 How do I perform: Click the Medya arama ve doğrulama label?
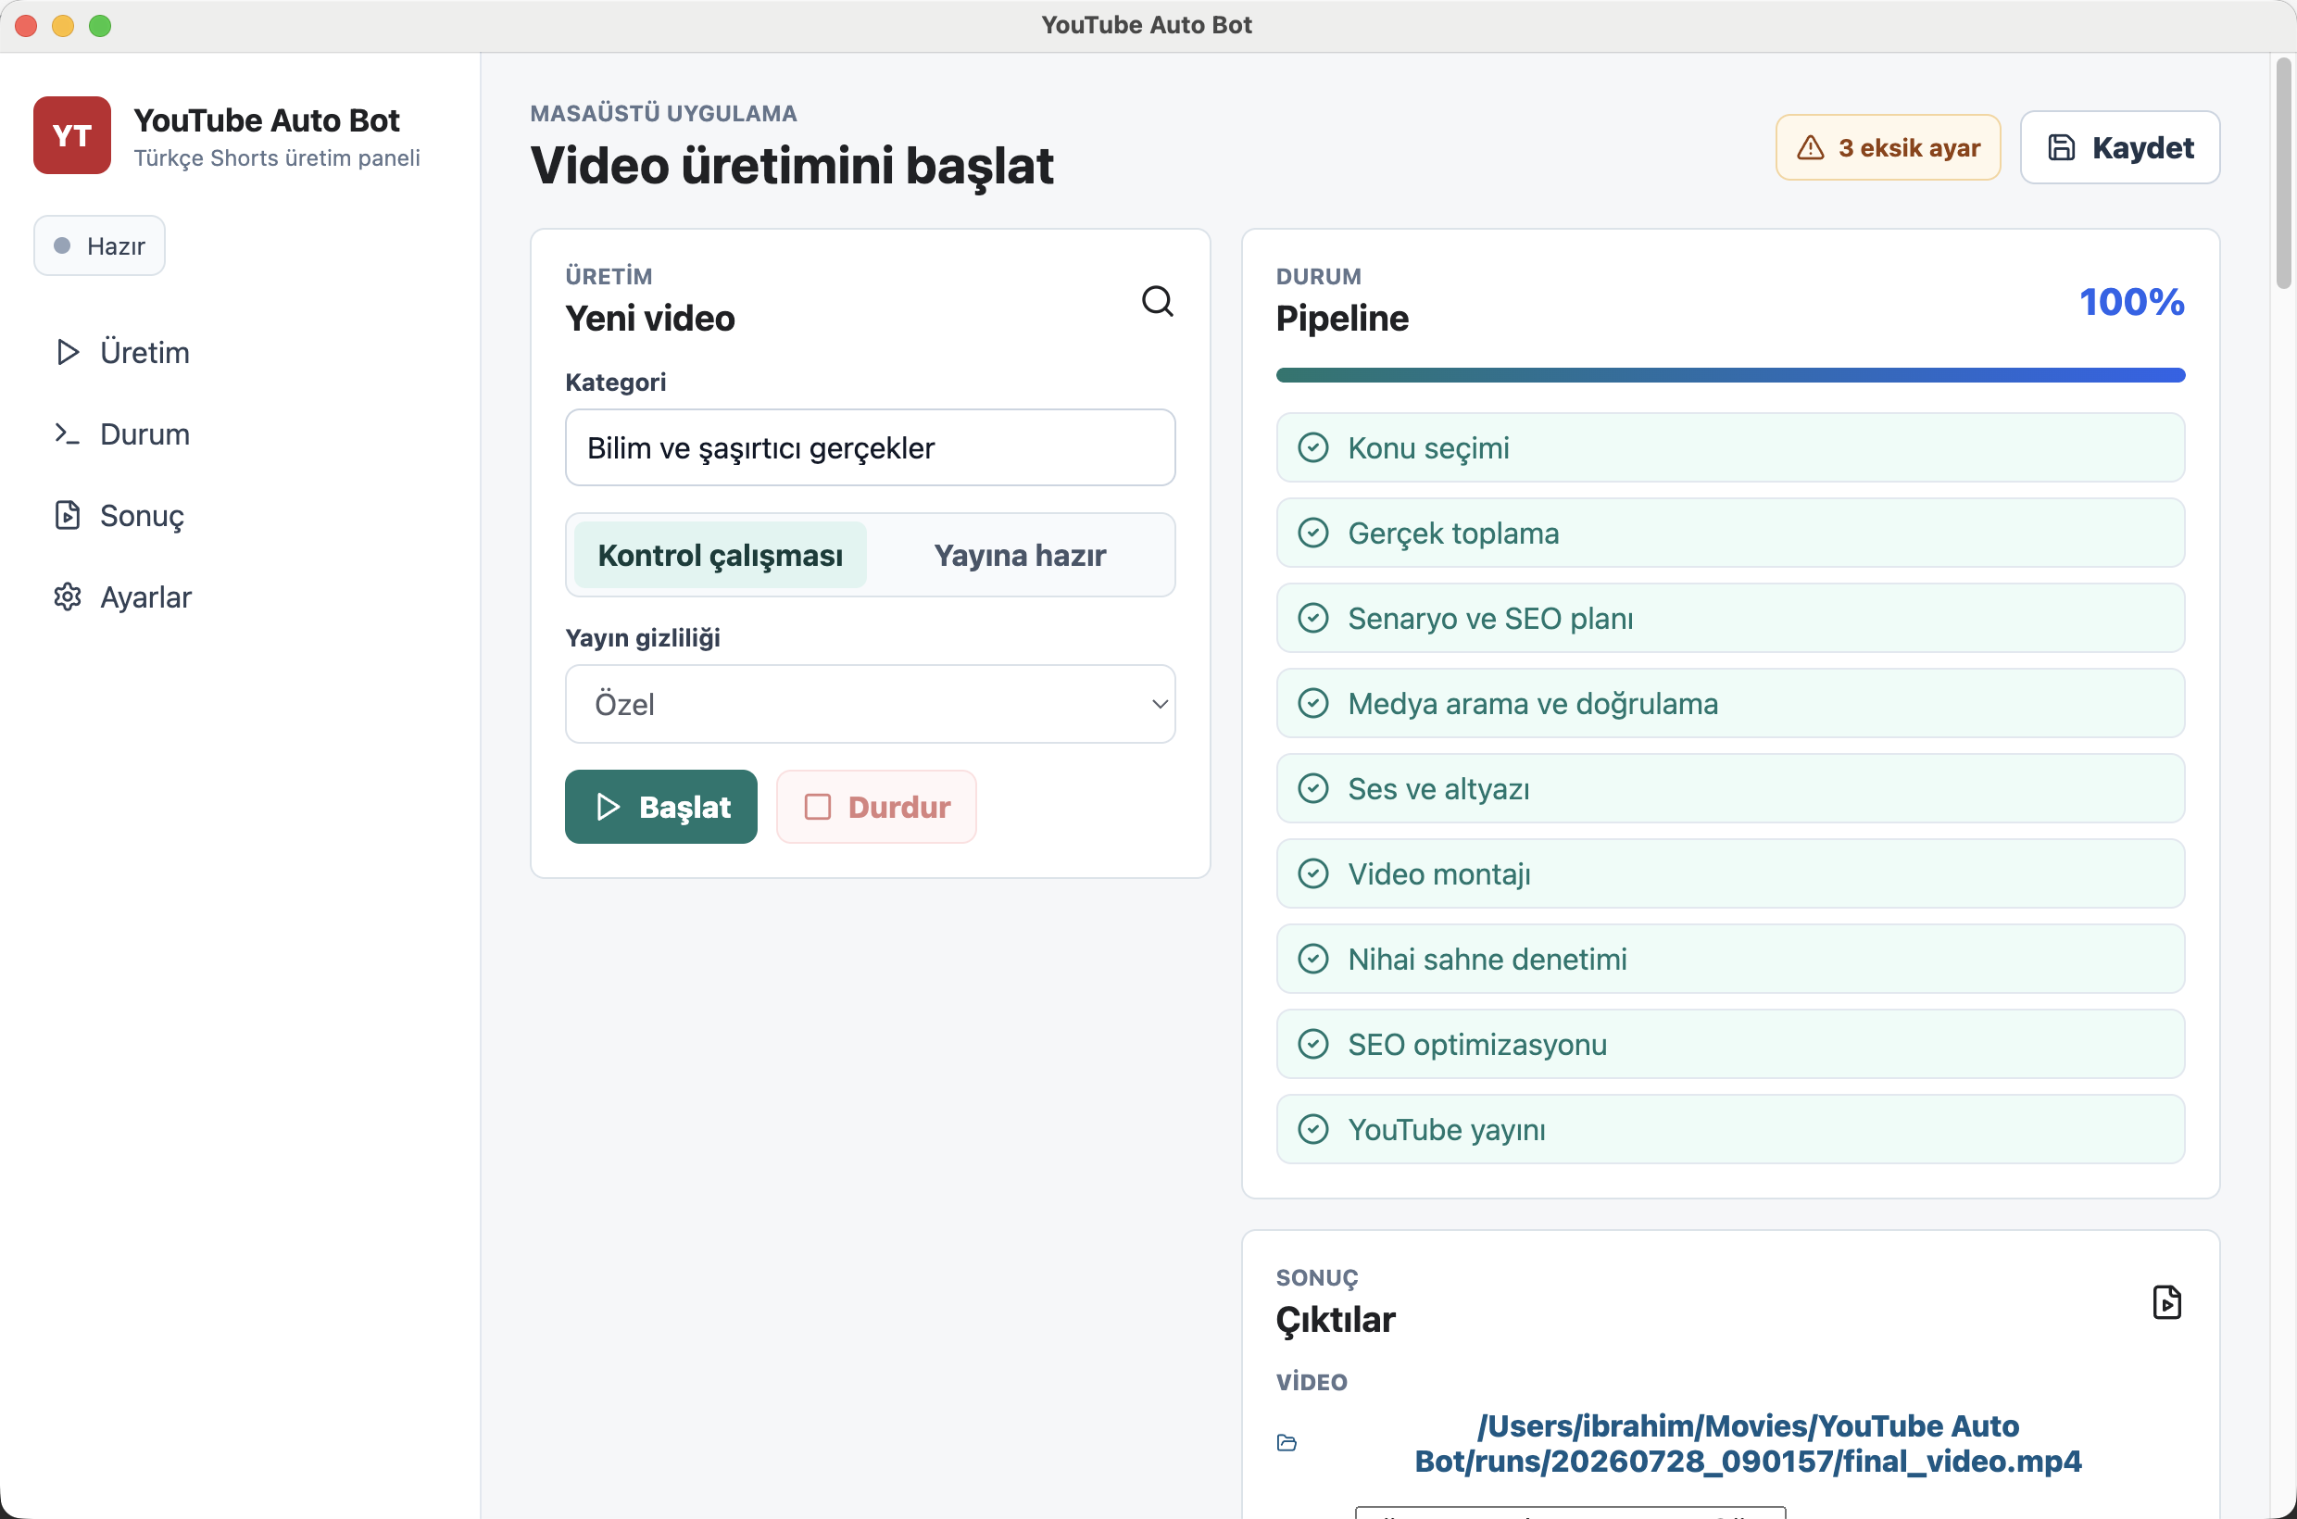point(1533,703)
